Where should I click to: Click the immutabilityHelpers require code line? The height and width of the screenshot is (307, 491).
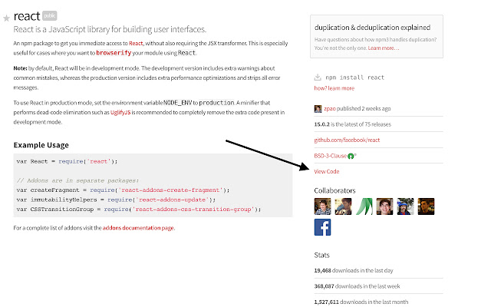(x=116, y=200)
